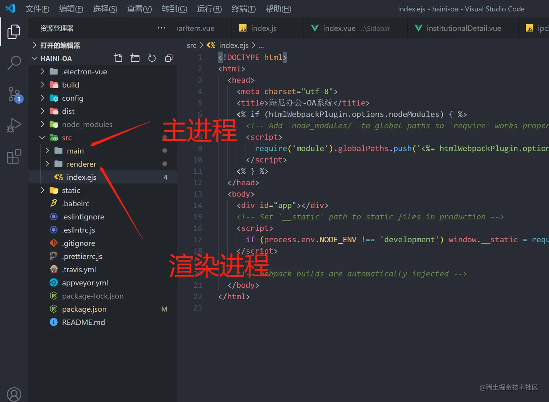Click the .gitignore git icon
The width and height of the screenshot is (549, 402).
[x=54, y=243]
